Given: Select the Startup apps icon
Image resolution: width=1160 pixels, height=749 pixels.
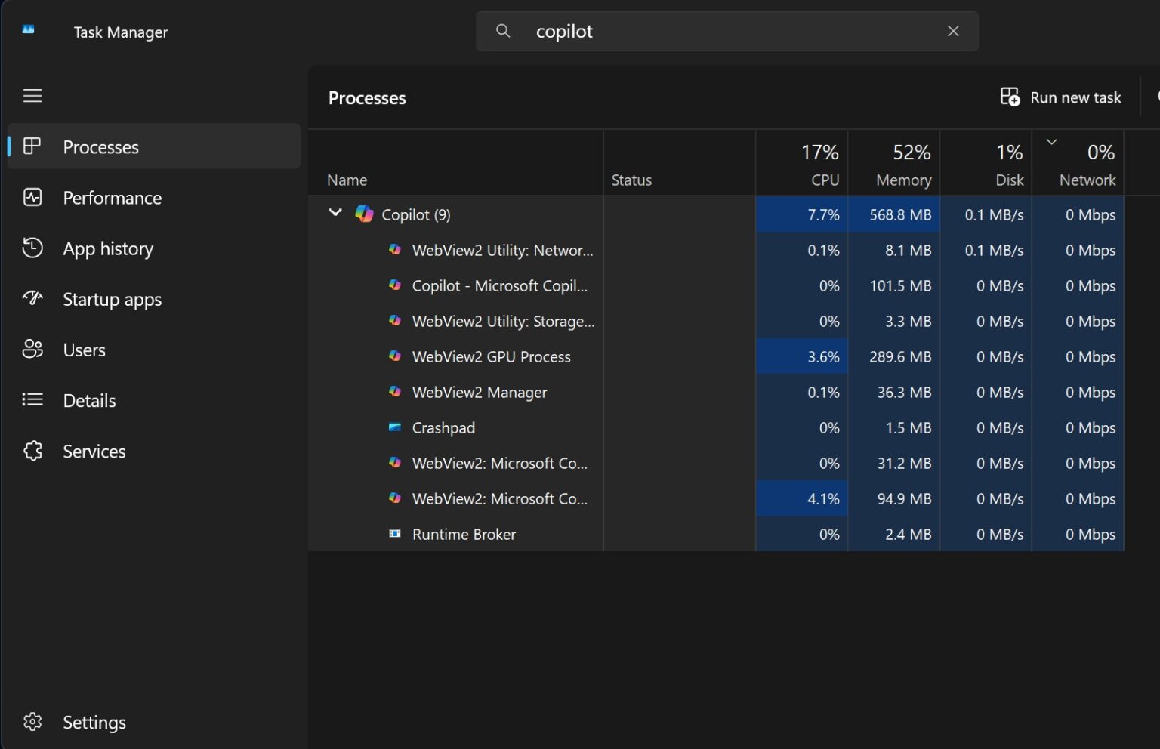Looking at the screenshot, I should (32, 298).
